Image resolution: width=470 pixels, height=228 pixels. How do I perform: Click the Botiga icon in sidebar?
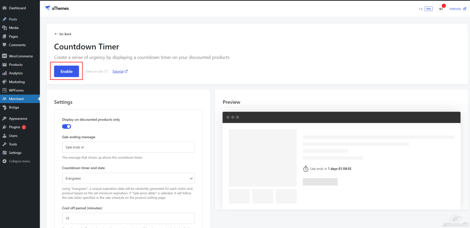pos(4,108)
